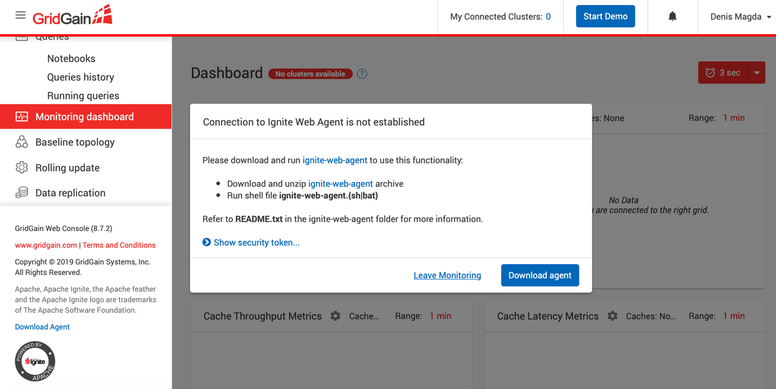Click the Rolling update gear icon
The height and width of the screenshot is (389, 776).
coord(22,167)
